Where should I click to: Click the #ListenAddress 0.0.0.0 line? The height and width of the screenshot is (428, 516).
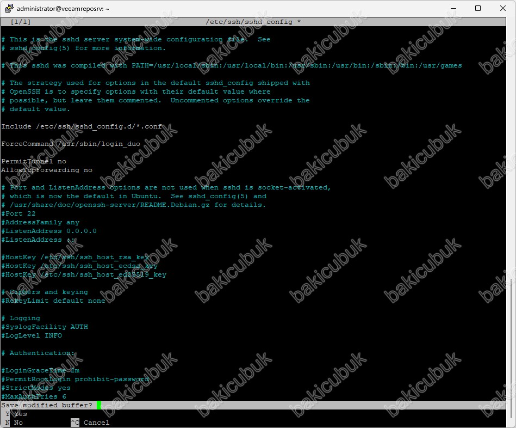pyautogui.click(x=49, y=231)
